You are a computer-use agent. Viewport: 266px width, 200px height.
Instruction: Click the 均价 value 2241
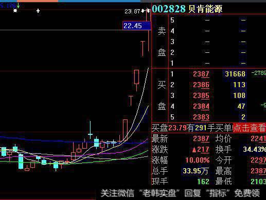pos(258,138)
